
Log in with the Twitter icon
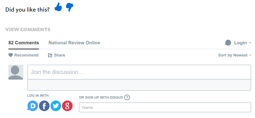point(56,106)
